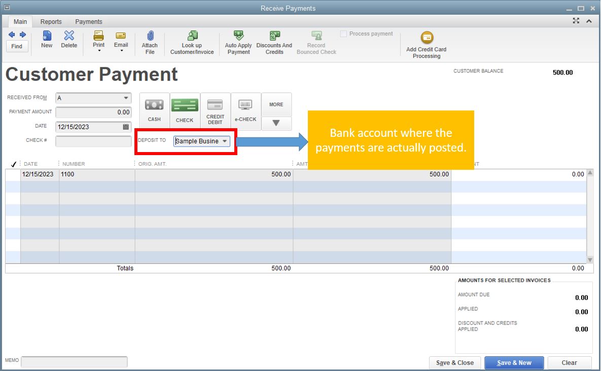Enable the Process payment checkbox
Viewport: 602px width, 371px height.
click(344, 34)
